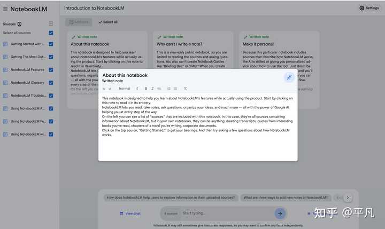Toggle italic formatting in note editor
The height and width of the screenshot is (229, 385).
[x=152, y=89]
